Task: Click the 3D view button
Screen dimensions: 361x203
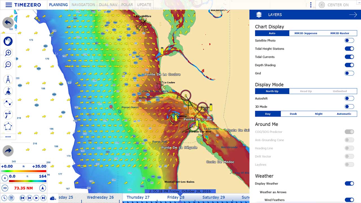Action: [5, 188]
